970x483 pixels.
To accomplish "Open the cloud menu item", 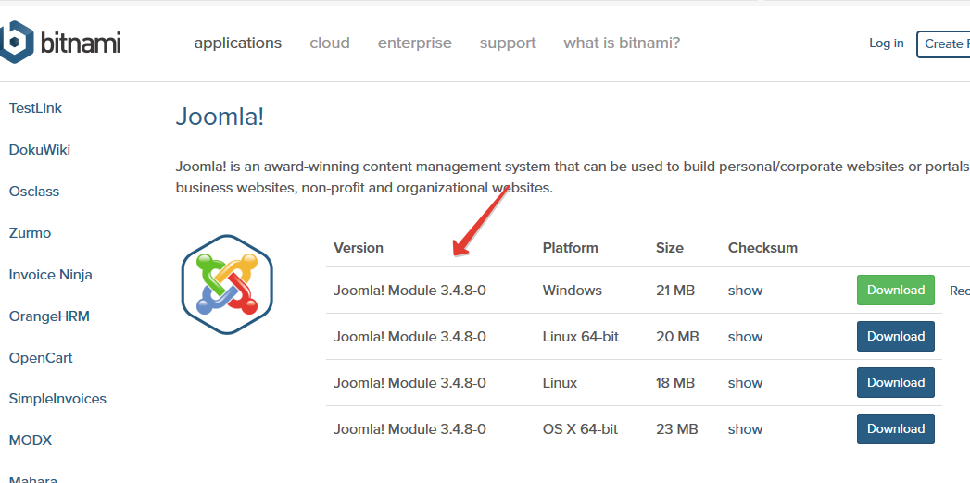I will coord(330,43).
